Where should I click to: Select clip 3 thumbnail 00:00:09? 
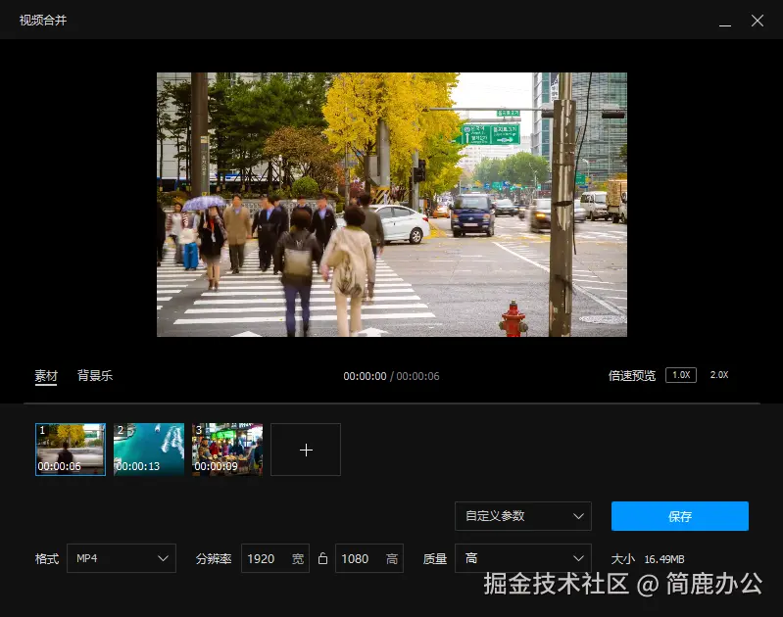227,450
